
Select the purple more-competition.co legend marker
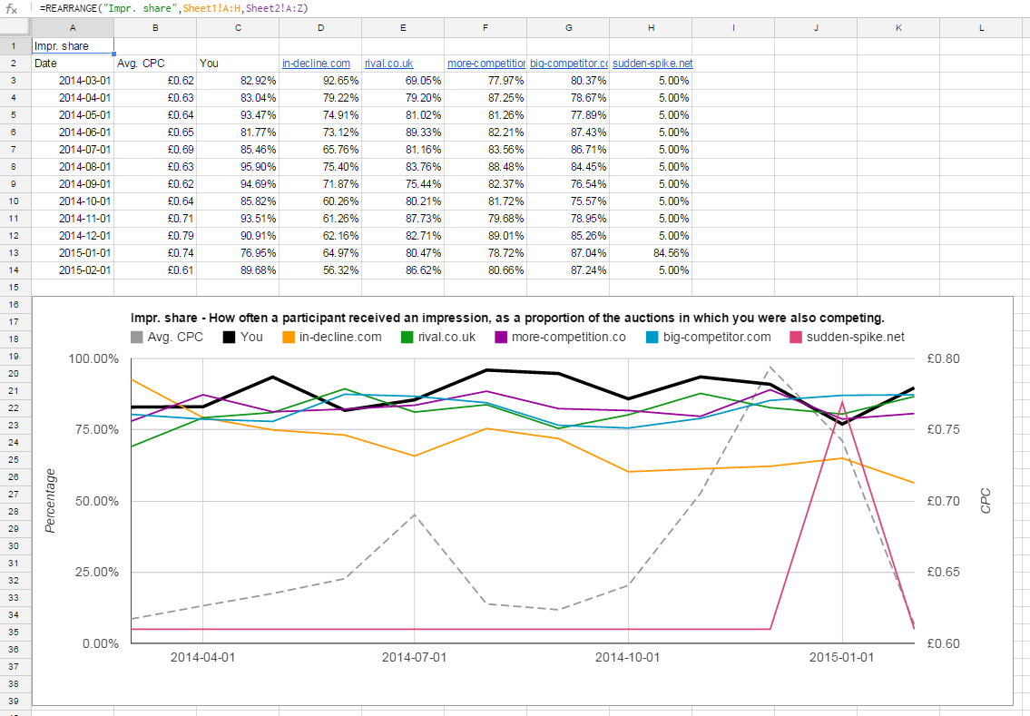(x=503, y=337)
